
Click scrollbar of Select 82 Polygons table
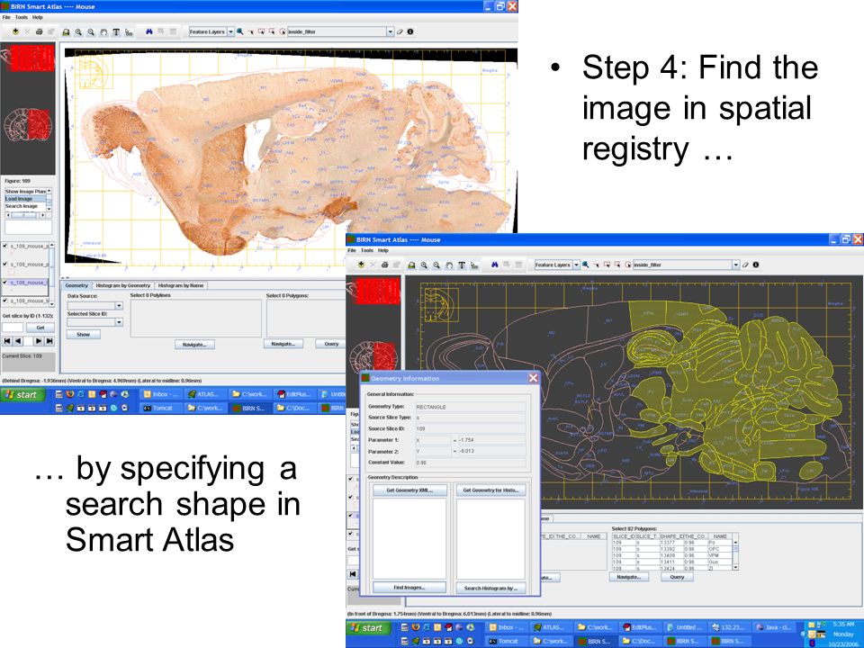click(x=735, y=553)
